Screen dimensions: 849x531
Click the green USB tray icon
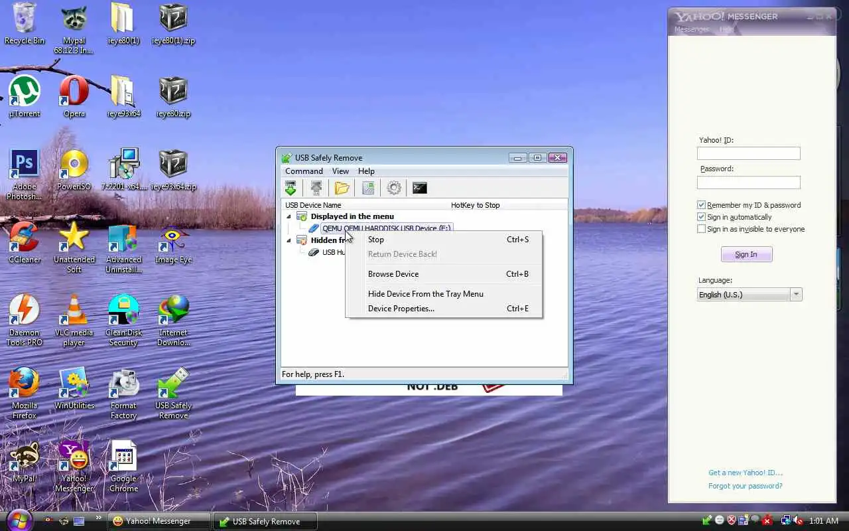click(x=707, y=520)
